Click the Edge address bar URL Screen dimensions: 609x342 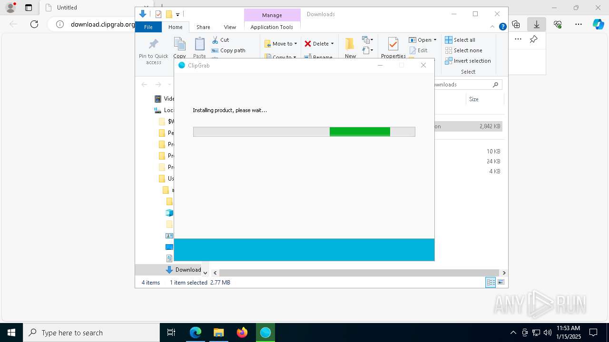103,24
